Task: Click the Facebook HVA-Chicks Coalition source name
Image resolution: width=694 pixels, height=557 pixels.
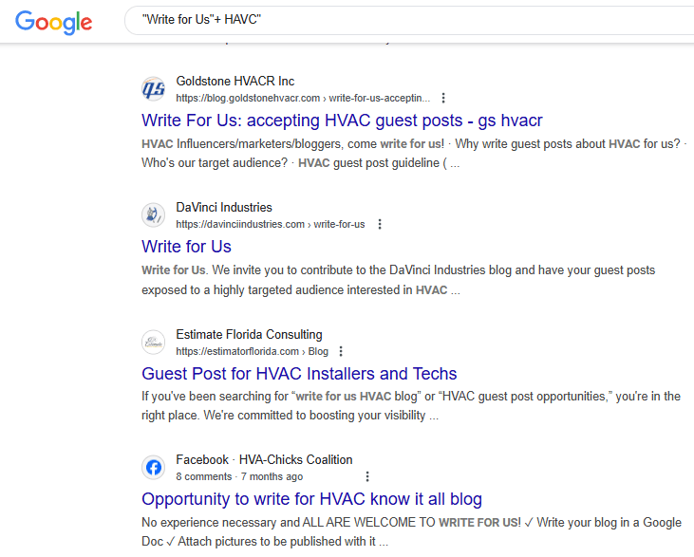Action: pos(264,460)
